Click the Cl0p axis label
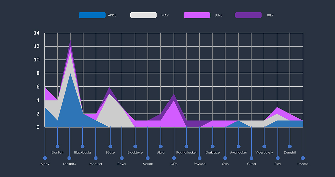 coord(174,164)
